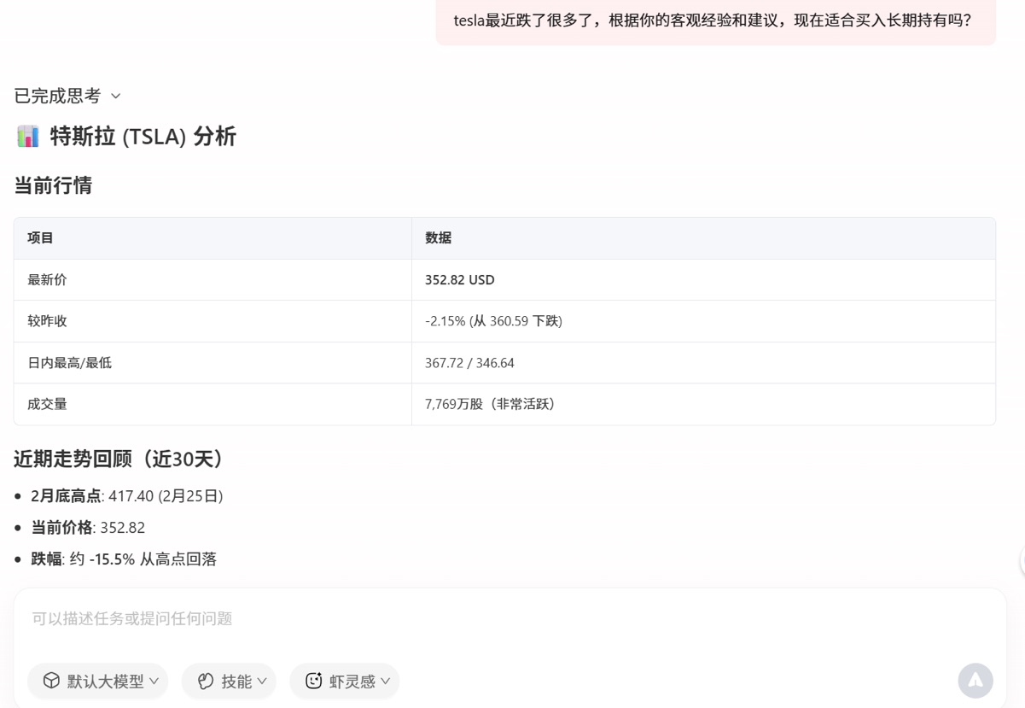Click the 跌幅: 约 -15.5% bullet
Viewport: 1025px width, 708px height.
(x=124, y=559)
